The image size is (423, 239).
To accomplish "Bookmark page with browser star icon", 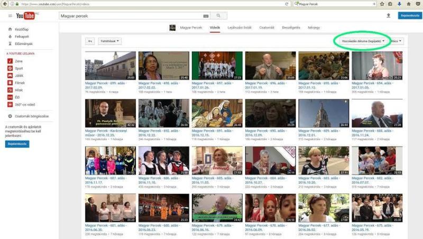I will 382,4.
